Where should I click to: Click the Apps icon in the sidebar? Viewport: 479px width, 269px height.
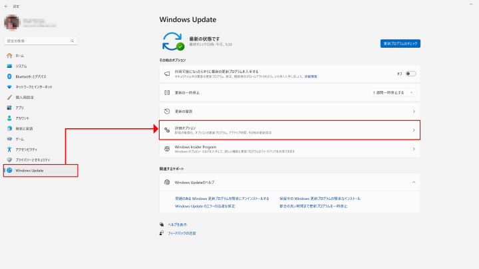pos(9,108)
